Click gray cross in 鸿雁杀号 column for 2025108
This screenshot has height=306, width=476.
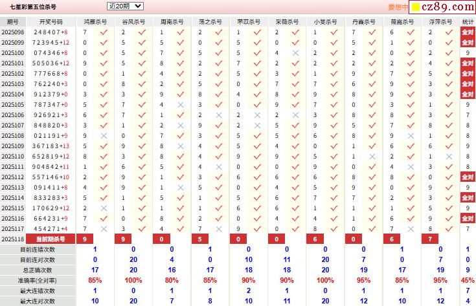104,136
